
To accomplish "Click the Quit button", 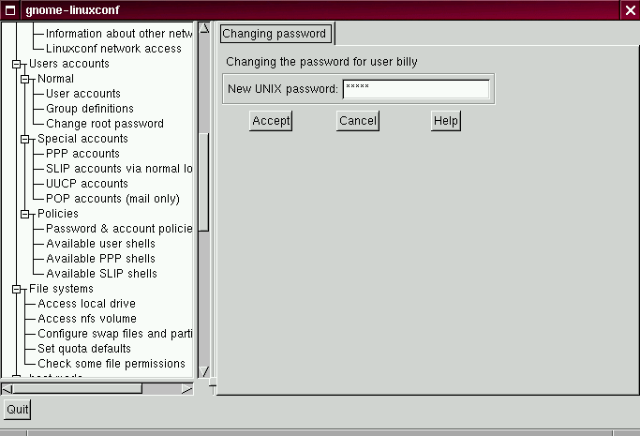I will (x=17, y=410).
